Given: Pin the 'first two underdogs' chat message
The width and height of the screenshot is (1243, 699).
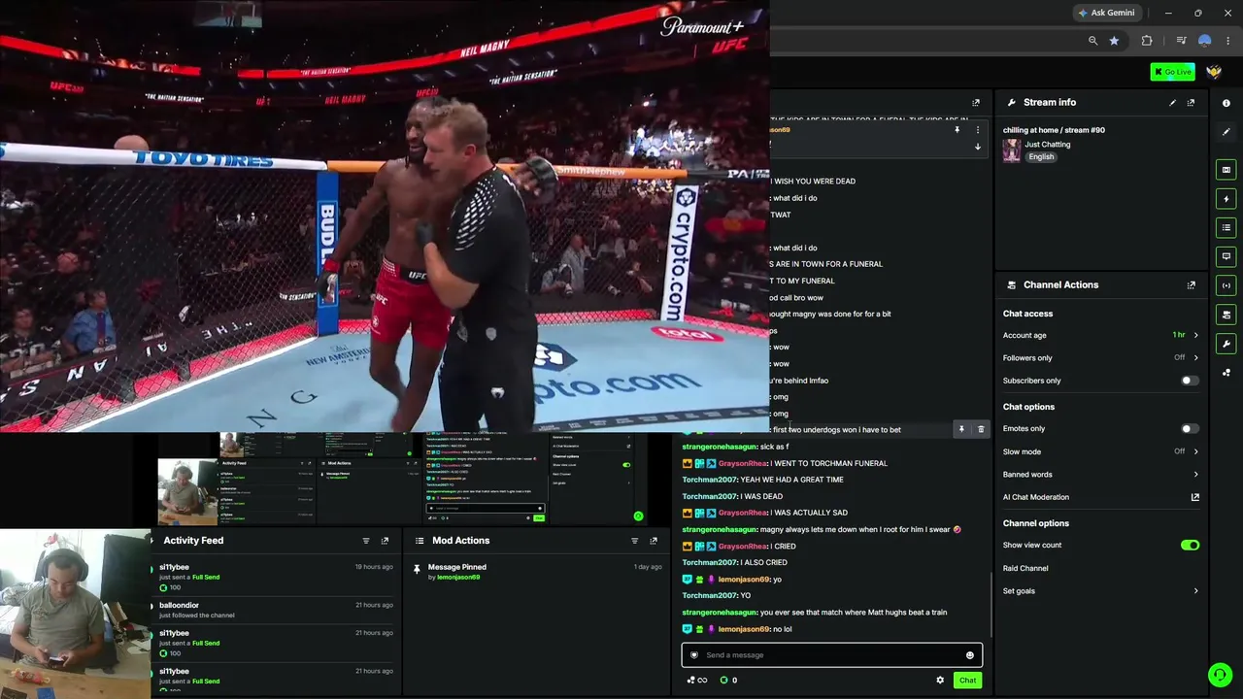Looking at the screenshot, I should [961, 429].
